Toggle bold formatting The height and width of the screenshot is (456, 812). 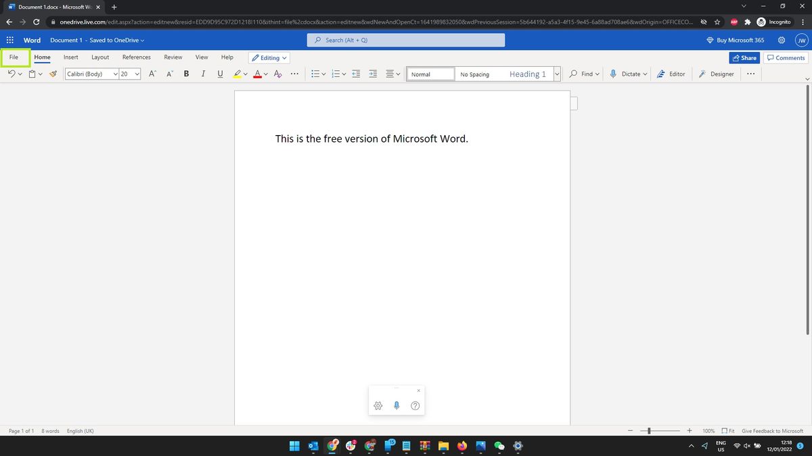pos(186,74)
